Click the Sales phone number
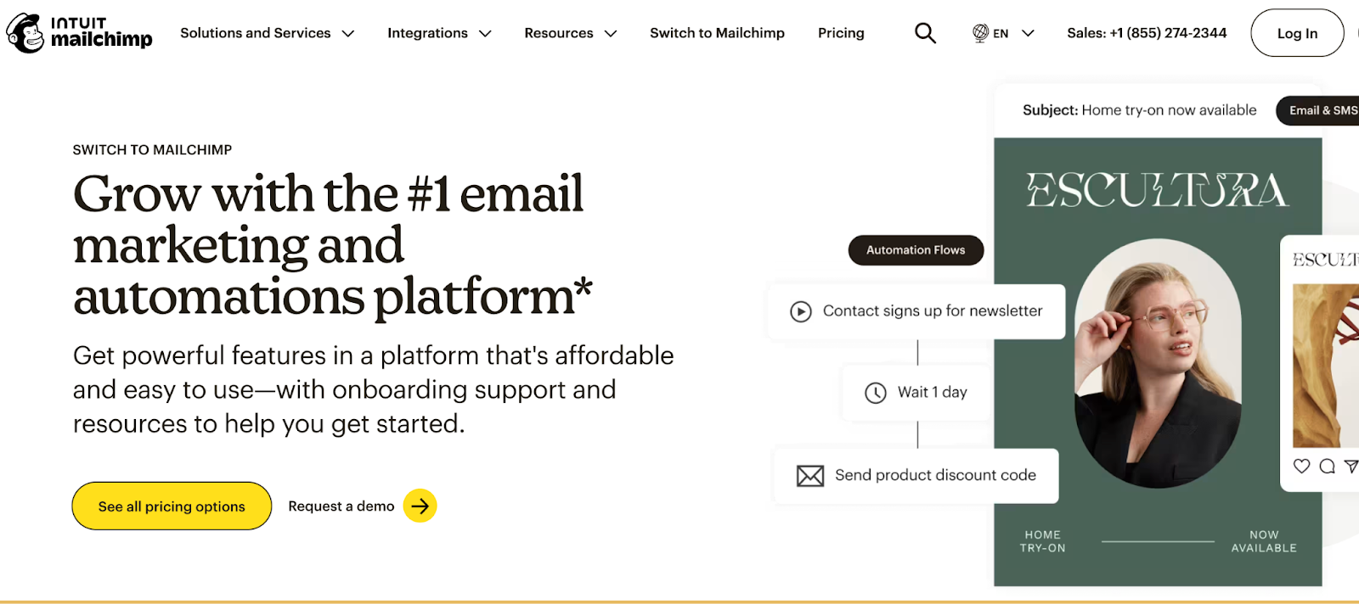 pyautogui.click(x=1147, y=33)
